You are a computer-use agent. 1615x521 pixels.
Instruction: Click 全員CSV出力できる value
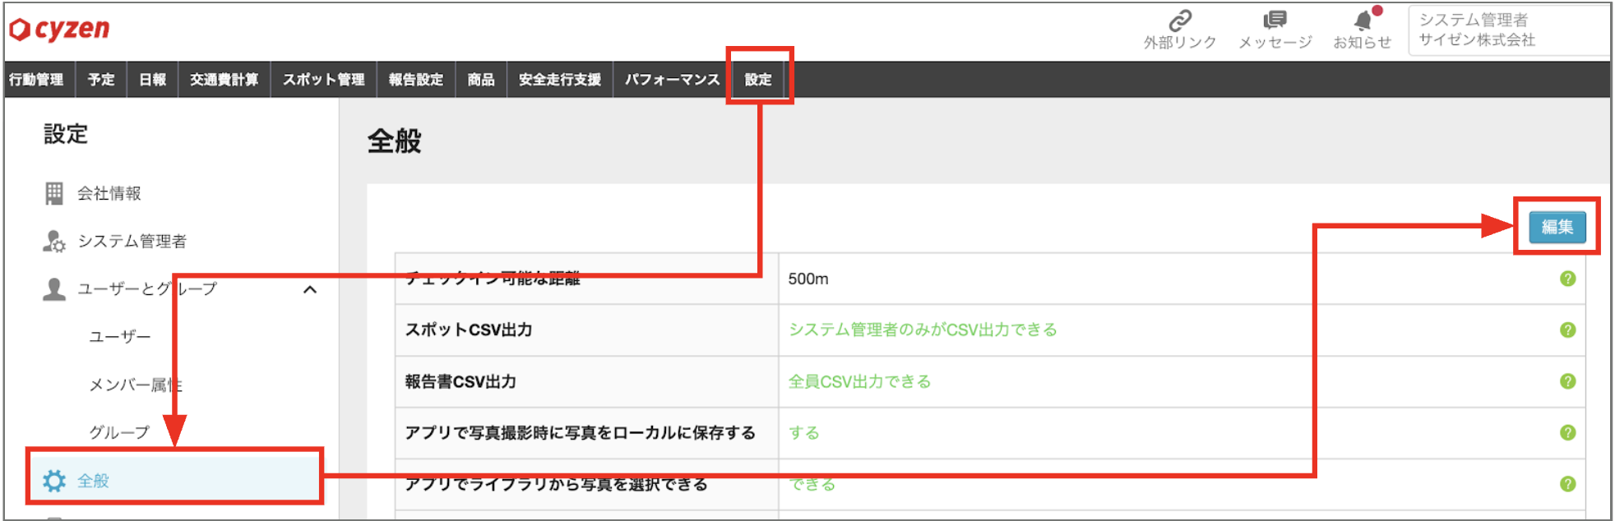pos(860,381)
